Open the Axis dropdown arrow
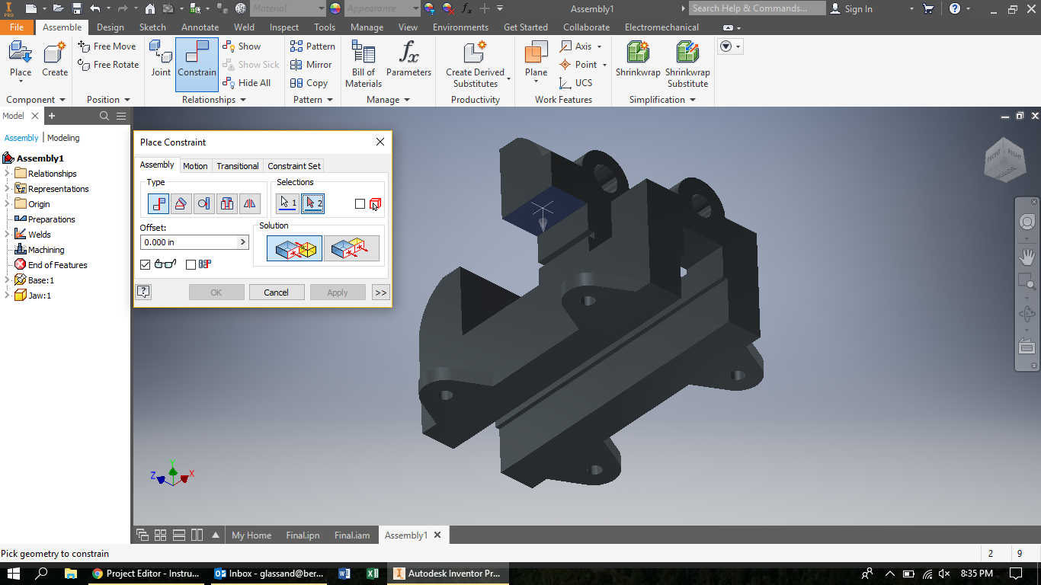The image size is (1041, 585). tap(599, 46)
